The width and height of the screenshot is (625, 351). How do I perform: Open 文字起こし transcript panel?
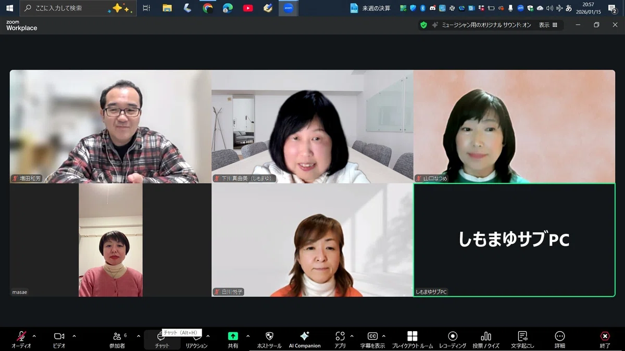click(523, 340)
